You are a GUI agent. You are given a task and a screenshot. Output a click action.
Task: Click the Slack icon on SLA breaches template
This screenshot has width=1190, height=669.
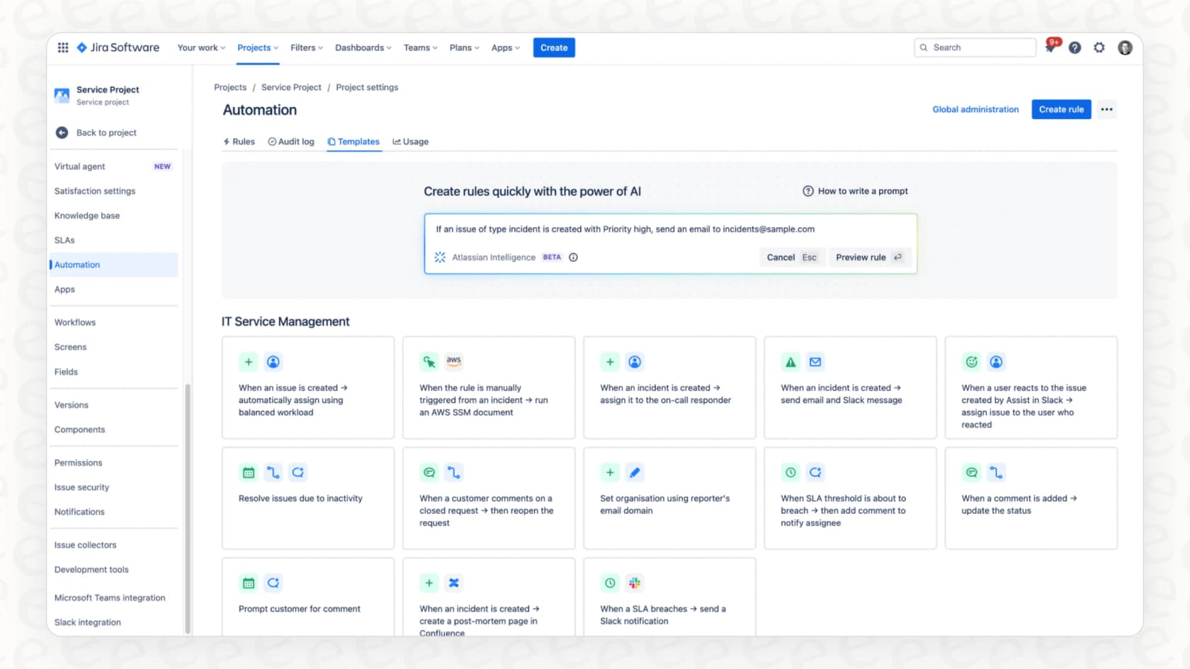[x=635, y=583]
